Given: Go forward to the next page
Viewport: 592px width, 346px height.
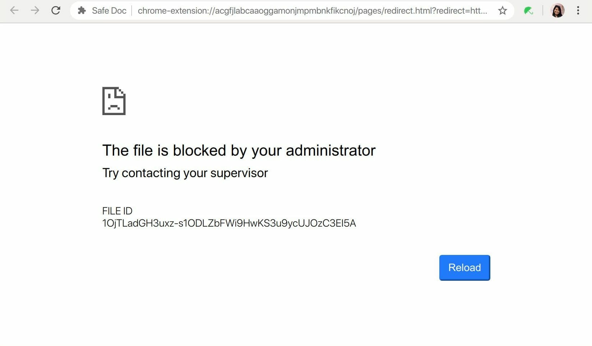Looking at the screenshot, I should click(35, 10).
